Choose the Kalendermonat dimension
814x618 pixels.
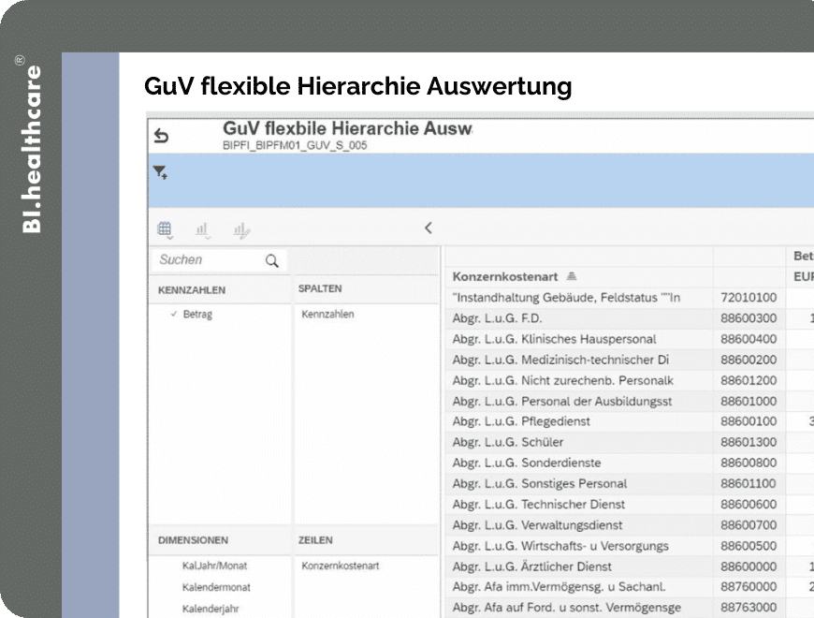pyautogui.click(x=216, y=587)
